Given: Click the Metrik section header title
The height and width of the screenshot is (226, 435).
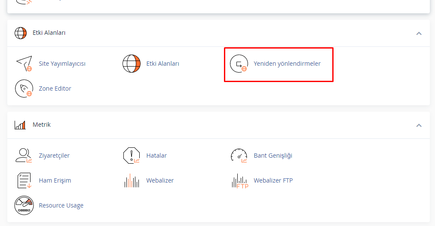Looking at the screenshot, I should [x=42, y=125].
